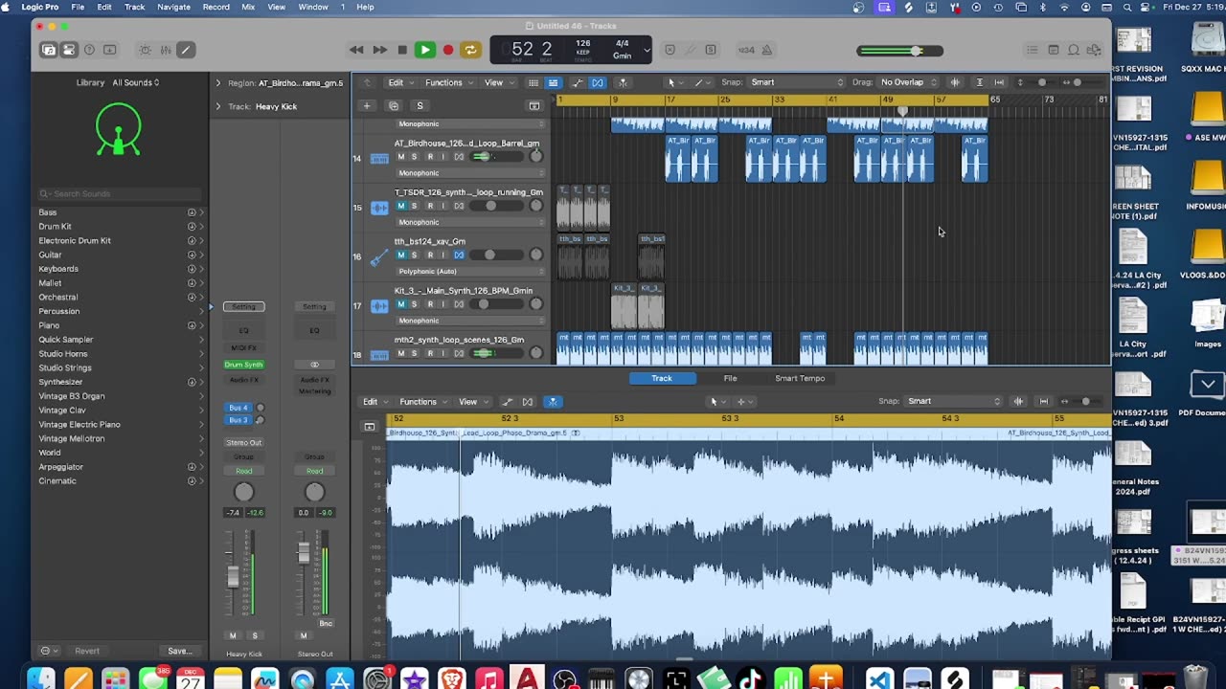
Task: Click the red Record button
Action: tap(447, 50)
